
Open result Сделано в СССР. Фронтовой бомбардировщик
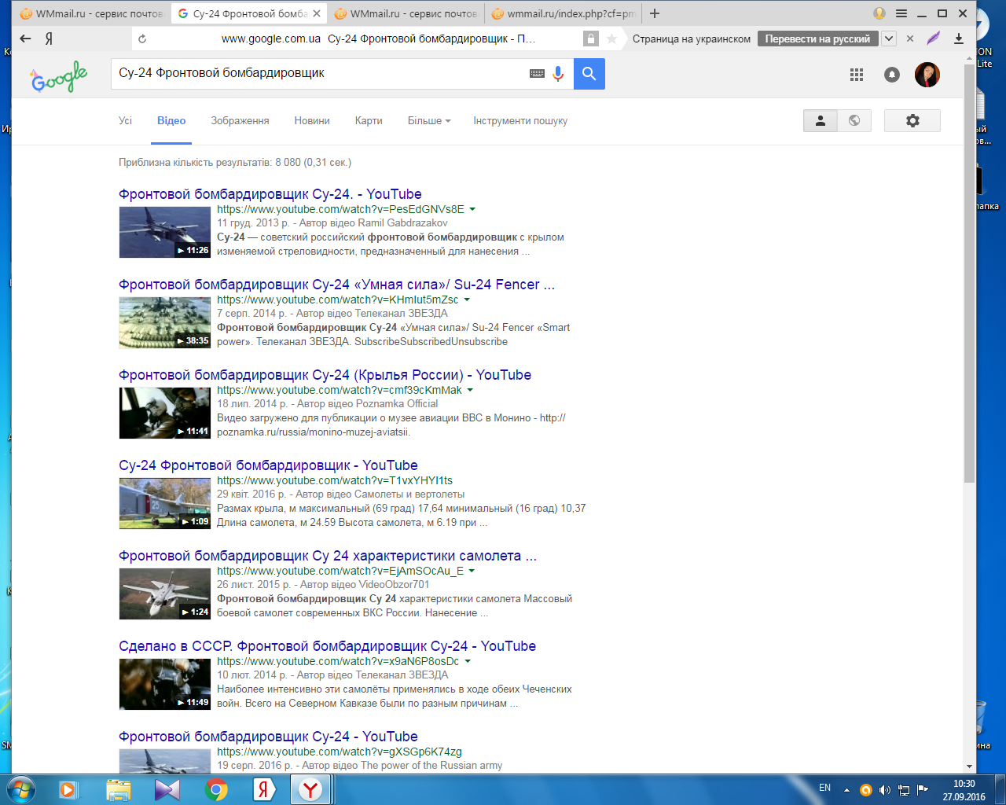[x=327, y=646]
